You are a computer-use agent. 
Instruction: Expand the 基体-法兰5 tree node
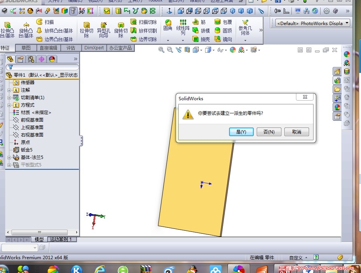9,157
